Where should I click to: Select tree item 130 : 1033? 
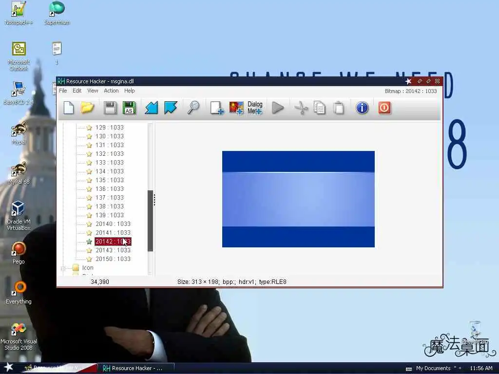pyautogui.click(x=110, y=136)
